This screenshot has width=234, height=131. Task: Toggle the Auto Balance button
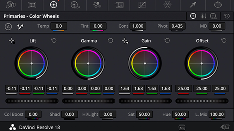pos(8,26)
